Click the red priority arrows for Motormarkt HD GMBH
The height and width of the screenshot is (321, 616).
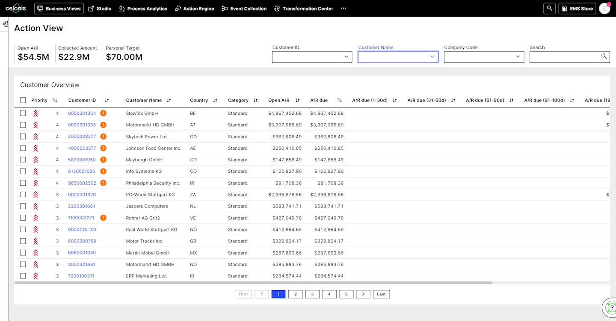coord(36,125)
